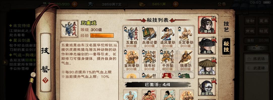Open the 公告 announcement button
This screenshot has width=273, height=100.
[x=222, y=4]
